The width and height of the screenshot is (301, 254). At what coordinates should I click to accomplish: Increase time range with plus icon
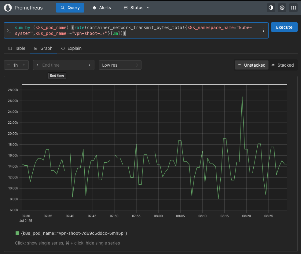pos(24,65)
